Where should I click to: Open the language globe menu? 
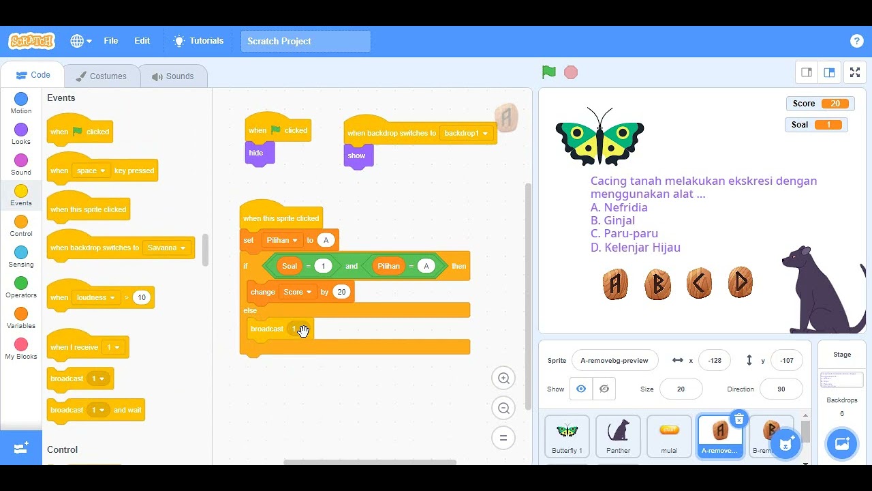80,41
